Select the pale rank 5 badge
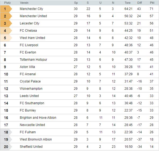159x151 pixels. pos(6,38)
